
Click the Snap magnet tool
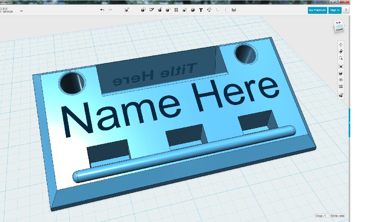point(209,10)
